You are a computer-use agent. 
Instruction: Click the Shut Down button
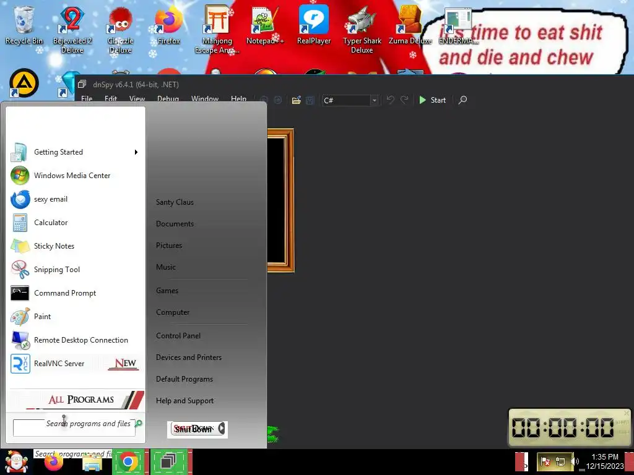click(x=193, y=429)
